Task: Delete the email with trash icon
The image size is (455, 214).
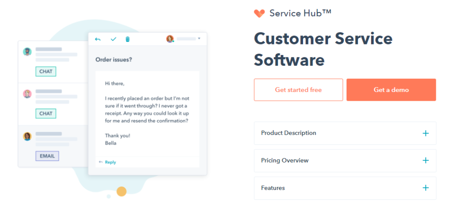Action: click(128, 39)
